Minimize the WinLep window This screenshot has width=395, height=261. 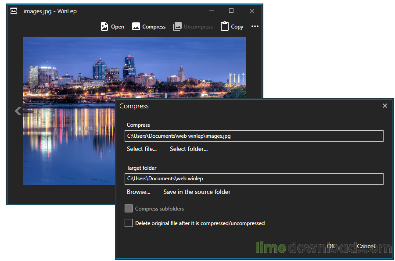click(211, 11)
